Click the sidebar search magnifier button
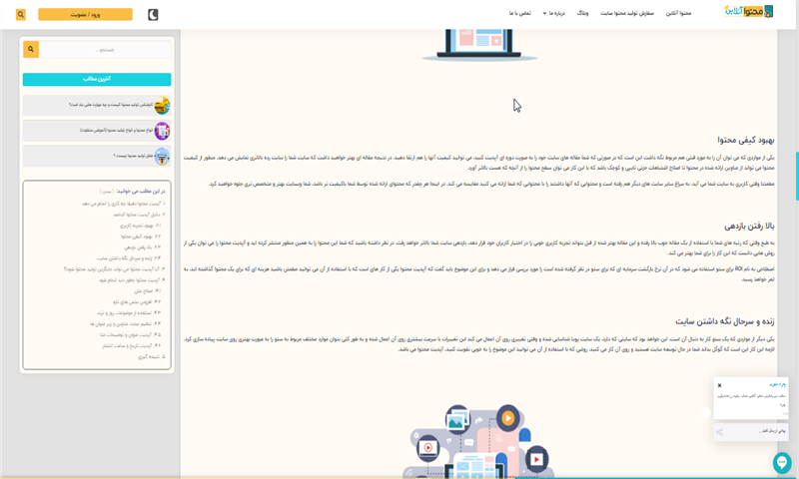 pos(30,49)
